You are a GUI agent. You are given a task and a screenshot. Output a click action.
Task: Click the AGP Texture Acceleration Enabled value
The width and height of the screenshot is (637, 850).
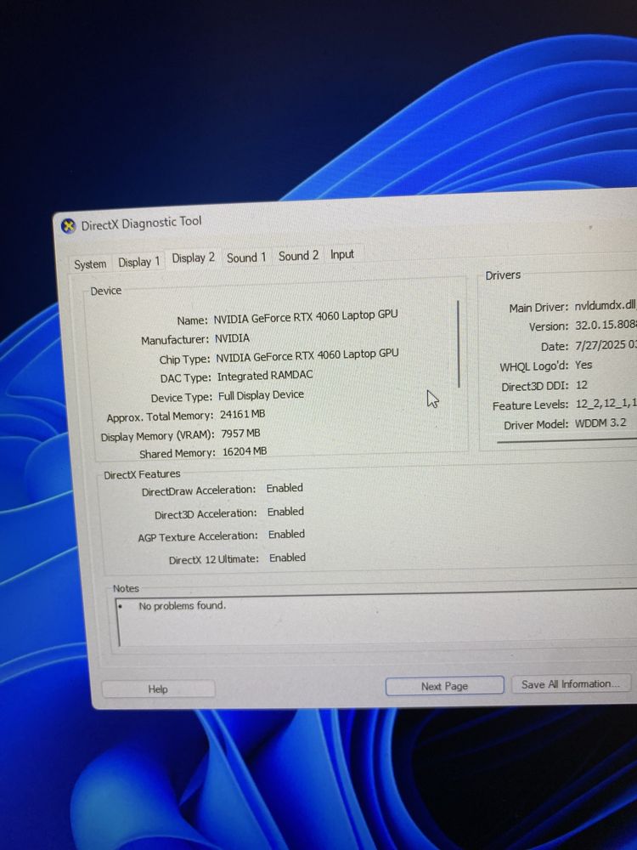286,535
